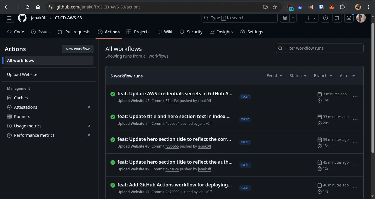Select Upload Website workflow in sidebar
The width and height of the screenshot is (375, 199).
(22, 75)
